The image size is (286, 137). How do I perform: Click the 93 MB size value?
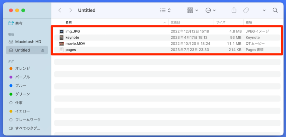point(236,38)
